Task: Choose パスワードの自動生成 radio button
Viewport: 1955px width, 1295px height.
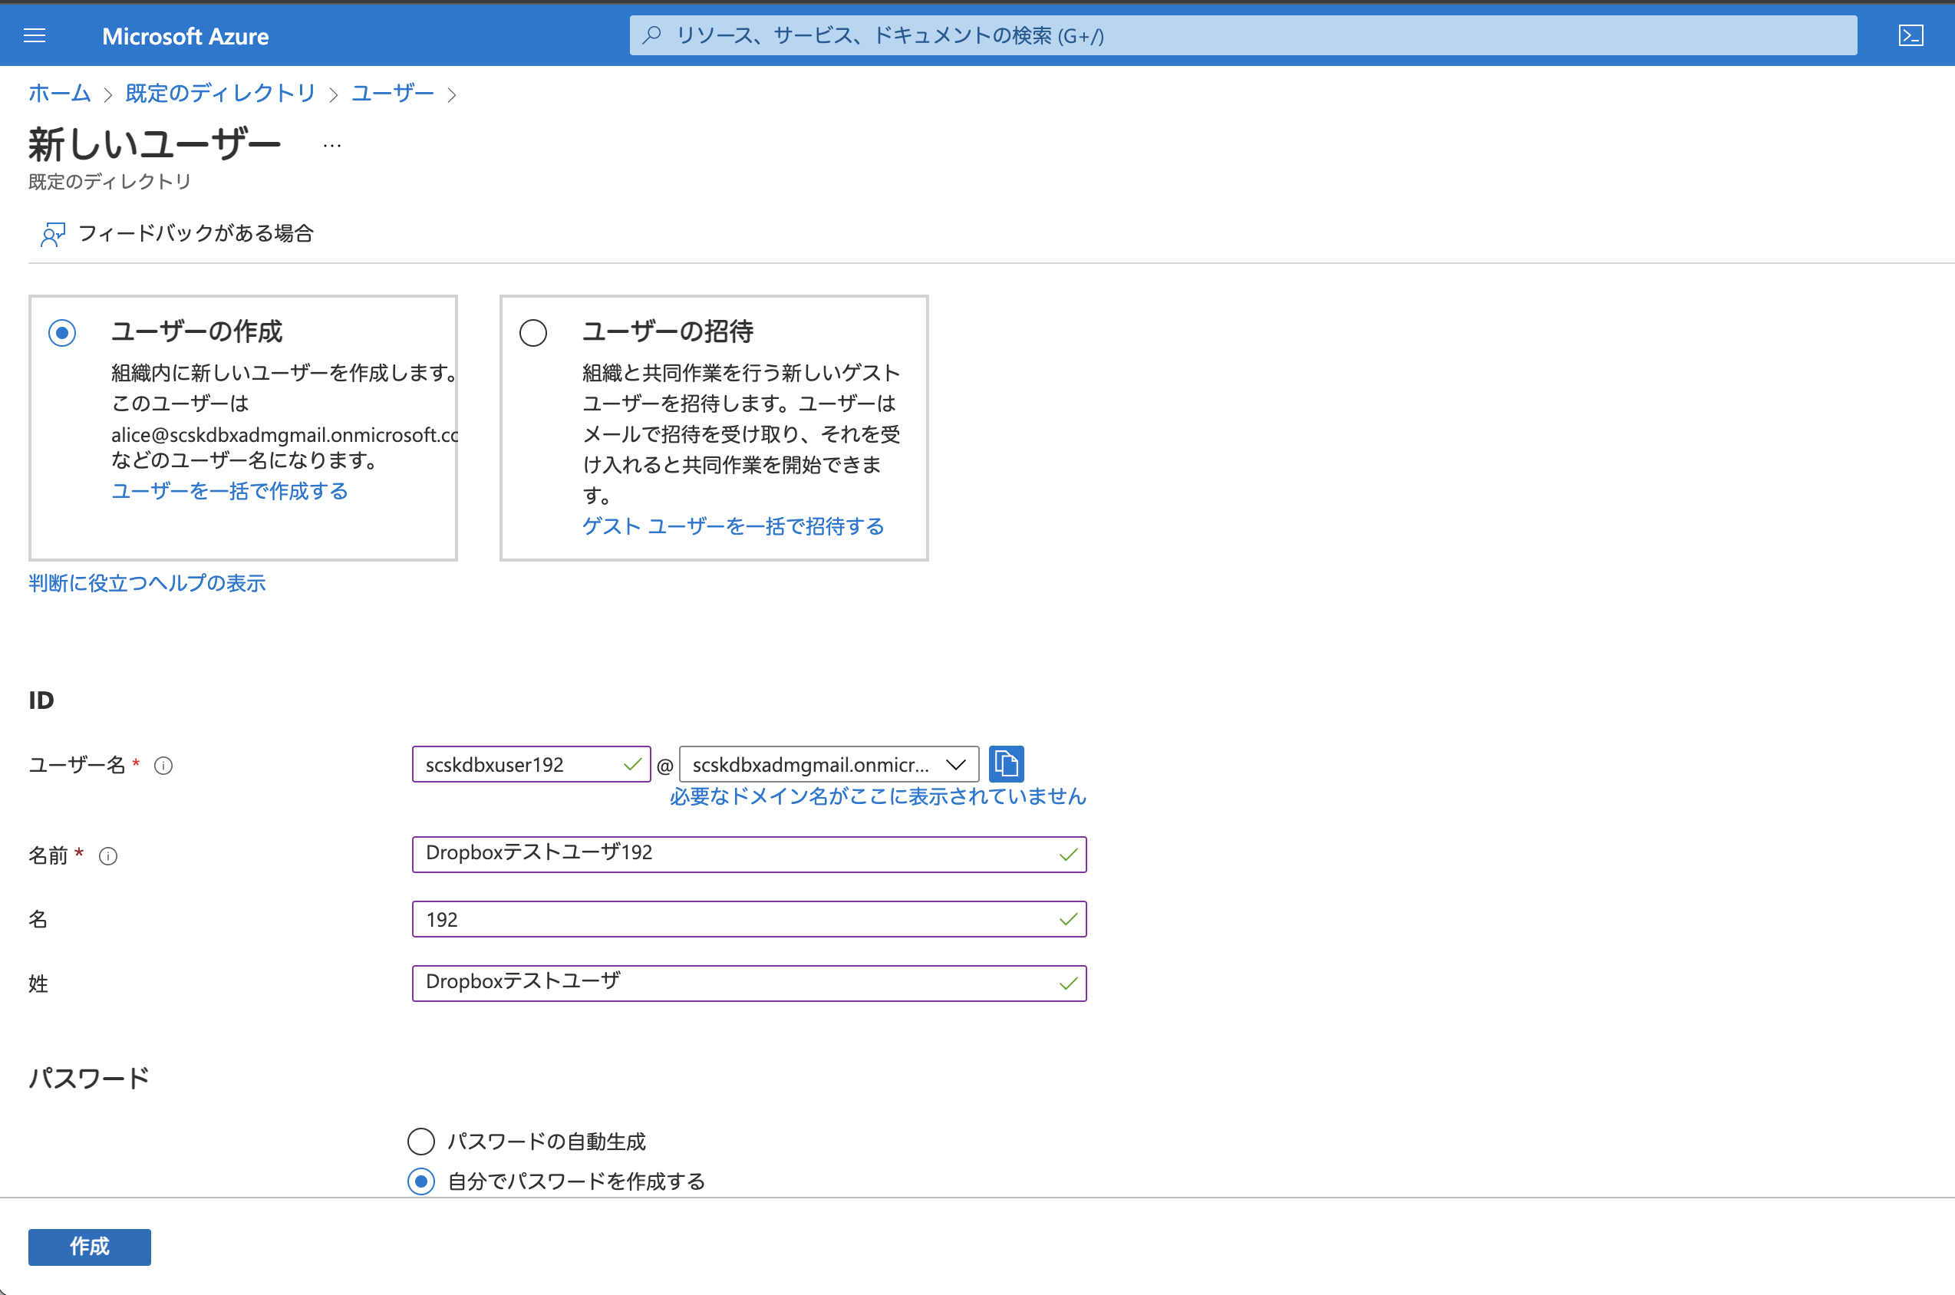Action: coord(421,1142)
